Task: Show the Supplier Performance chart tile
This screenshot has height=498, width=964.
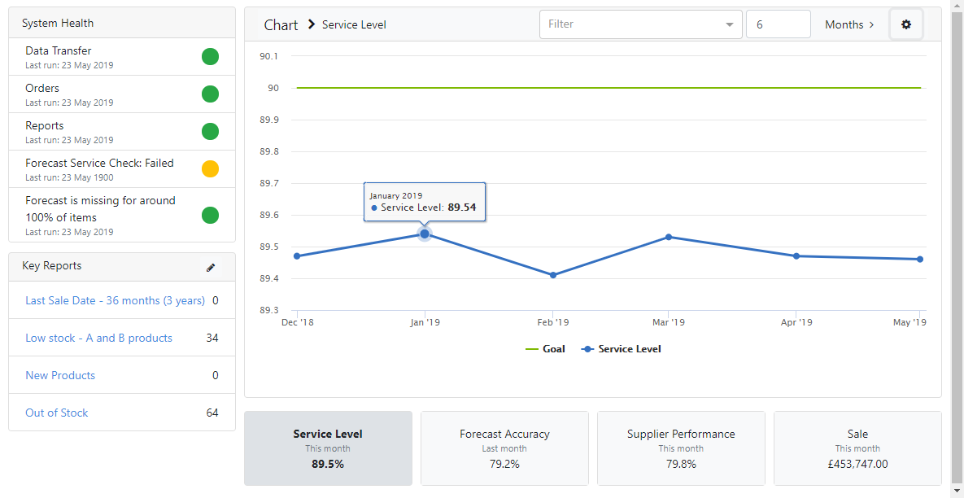Action: (681, 448)
